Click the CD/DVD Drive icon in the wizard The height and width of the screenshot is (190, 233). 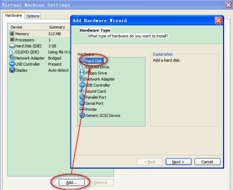82,67
